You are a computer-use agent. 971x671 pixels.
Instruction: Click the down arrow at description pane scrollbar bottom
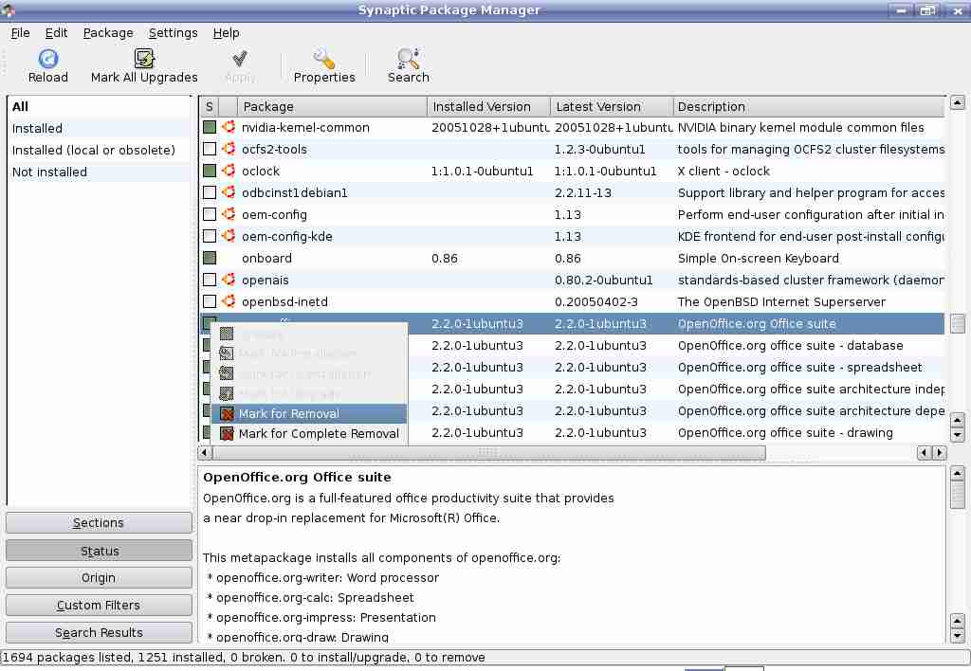(x=957, y=636)
